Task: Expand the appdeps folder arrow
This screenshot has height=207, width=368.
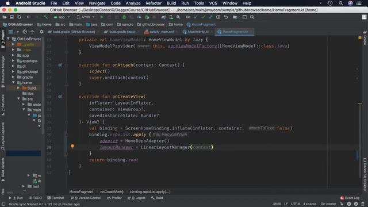Action: [13, 61]
